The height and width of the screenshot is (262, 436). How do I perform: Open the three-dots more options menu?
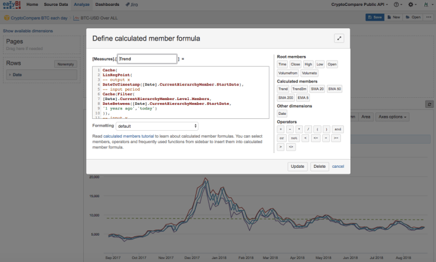pyautogui.click(x=430, y=18)
